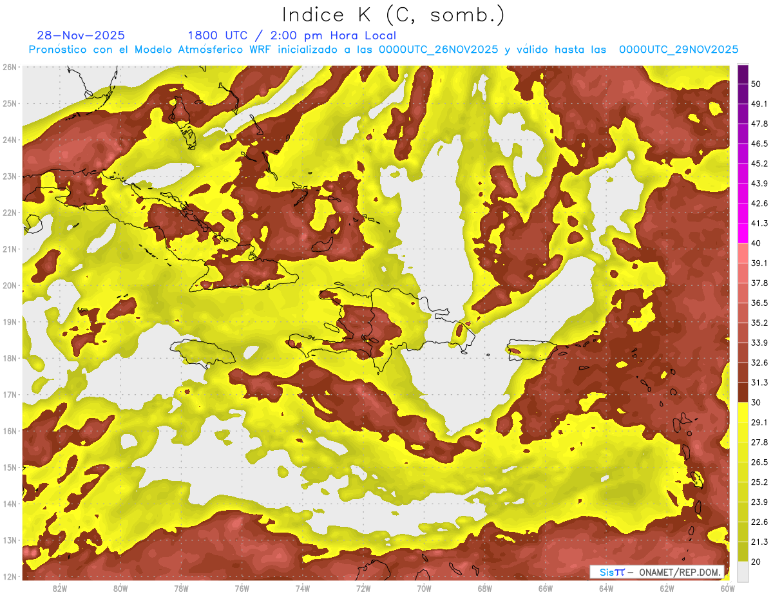The image size is (773, 597).
Task: Click the '47.8' value on the color scale
Action: coord(759,124)
